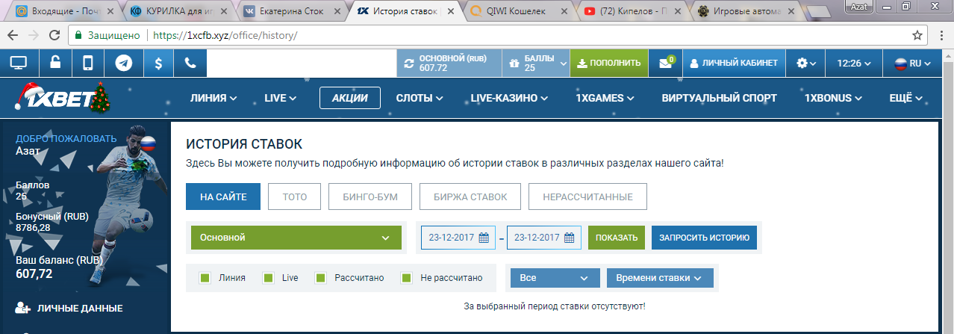Click the ПОПОЛНИТЬ deposit button
Screen dimensions: 954x334
click(x=608, y=64)
